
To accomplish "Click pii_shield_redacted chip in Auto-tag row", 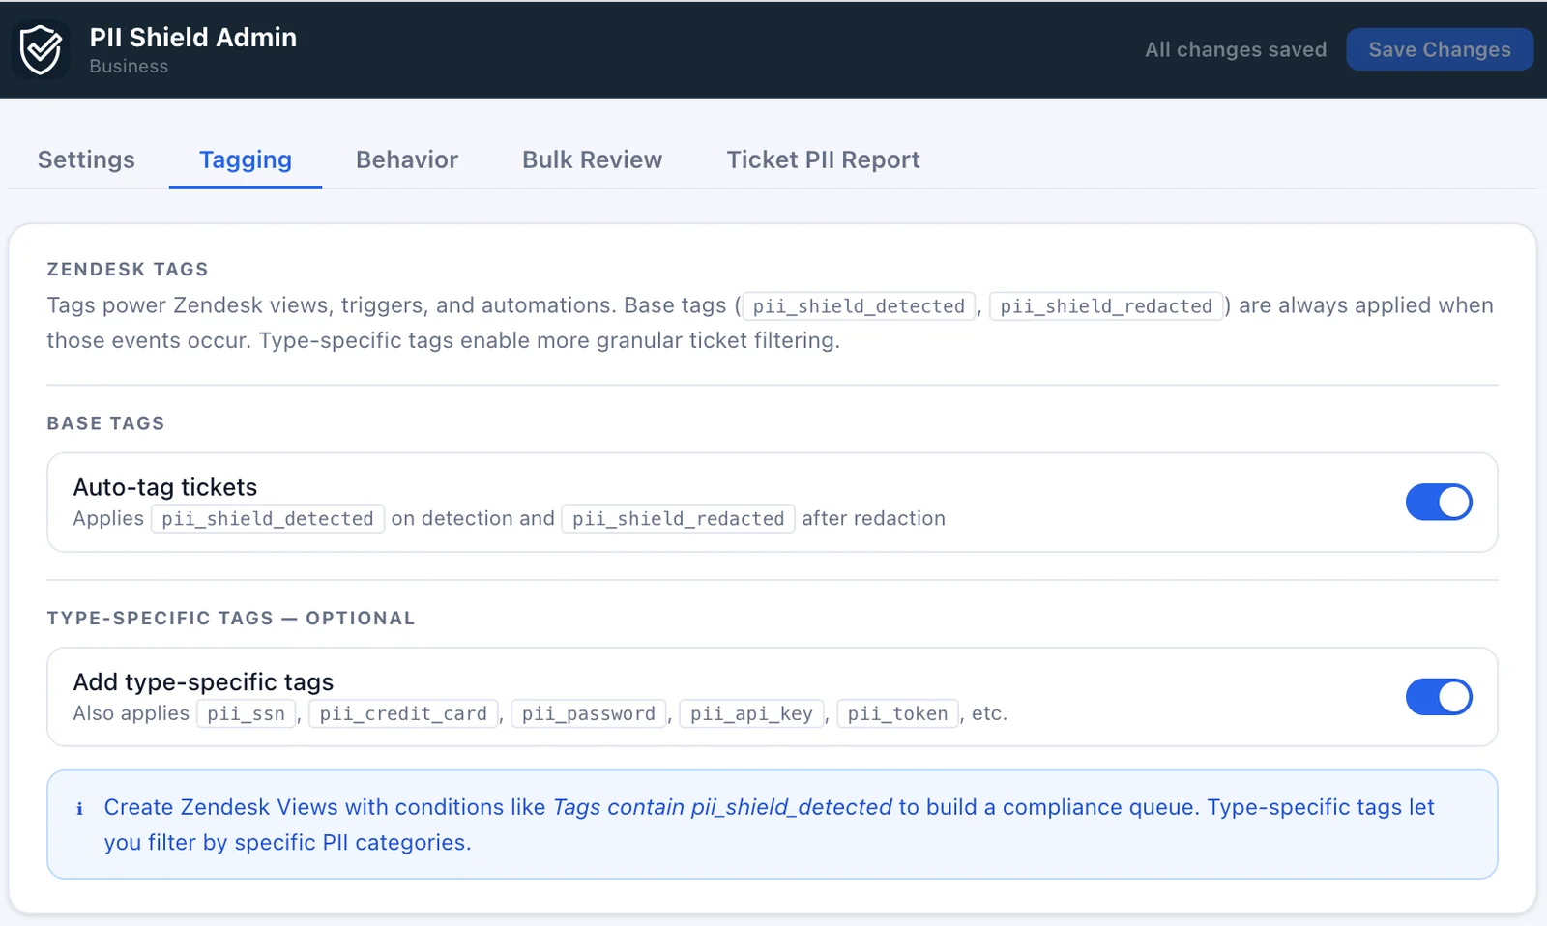I will [679, 519].
